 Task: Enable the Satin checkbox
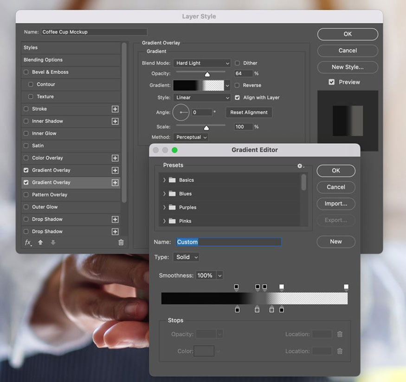pos(26,146)
